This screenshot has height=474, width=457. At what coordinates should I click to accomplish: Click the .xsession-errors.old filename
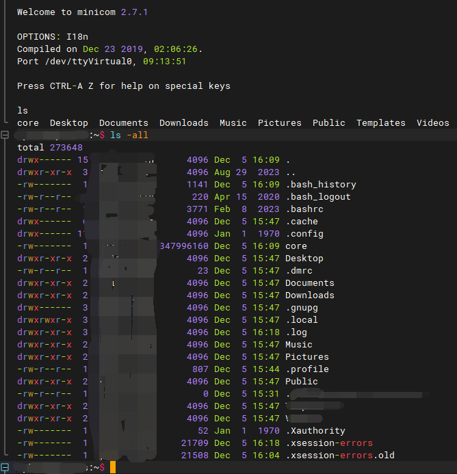point(339,456)
